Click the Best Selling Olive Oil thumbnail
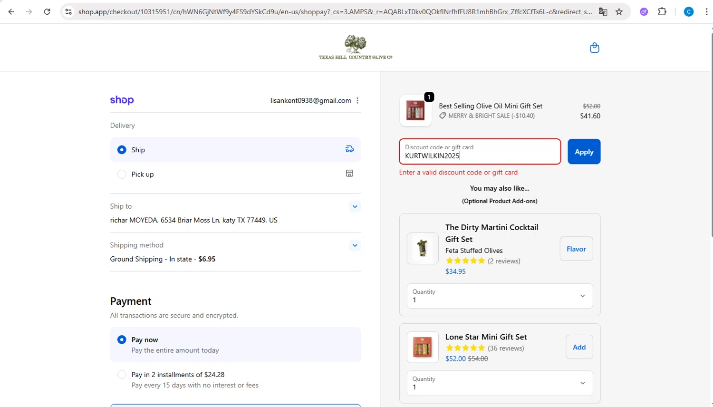 [x=415, y=110]
